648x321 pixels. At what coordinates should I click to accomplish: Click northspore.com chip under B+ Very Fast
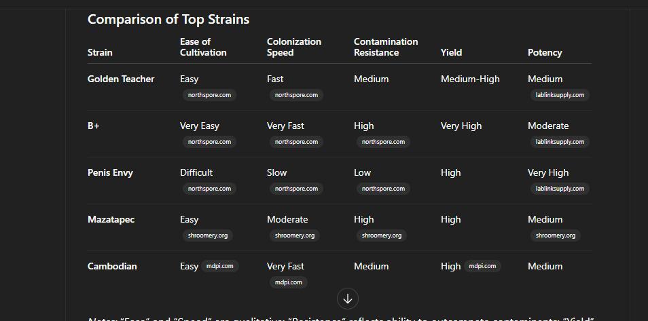click(296, 142)
